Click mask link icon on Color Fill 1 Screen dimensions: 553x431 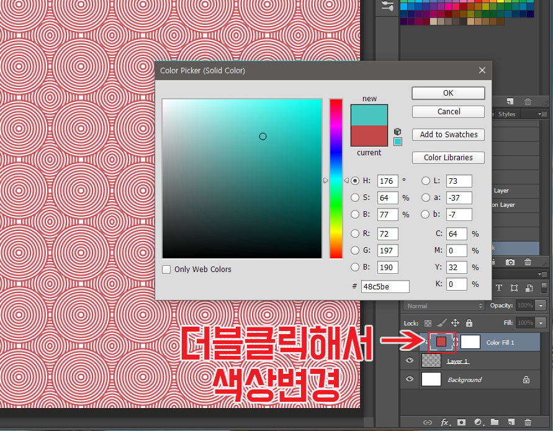coord(456,342)
